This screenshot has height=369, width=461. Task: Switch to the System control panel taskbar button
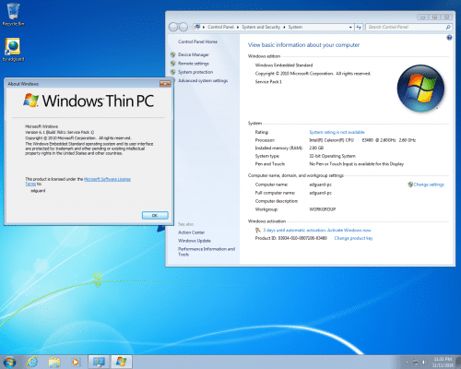(x=99, y=362)
